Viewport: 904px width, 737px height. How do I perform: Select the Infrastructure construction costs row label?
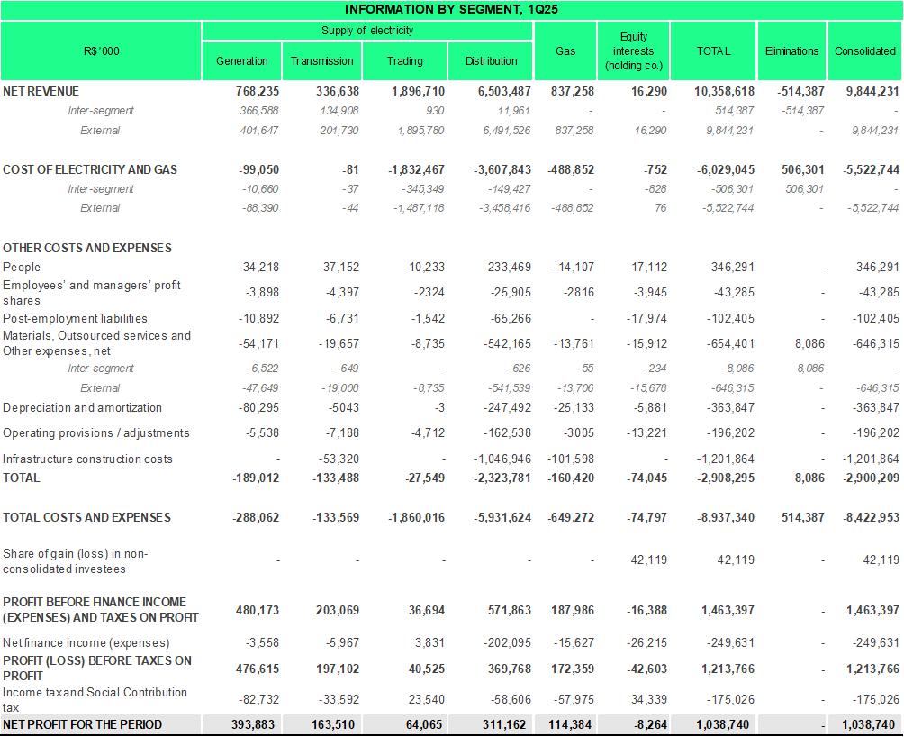(x=87, y=459)
